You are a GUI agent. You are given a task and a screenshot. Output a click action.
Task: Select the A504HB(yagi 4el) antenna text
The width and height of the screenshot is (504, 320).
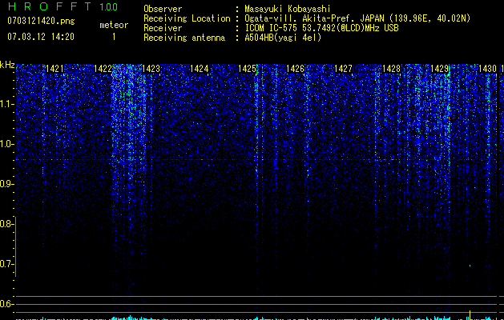tap(283, 38)
